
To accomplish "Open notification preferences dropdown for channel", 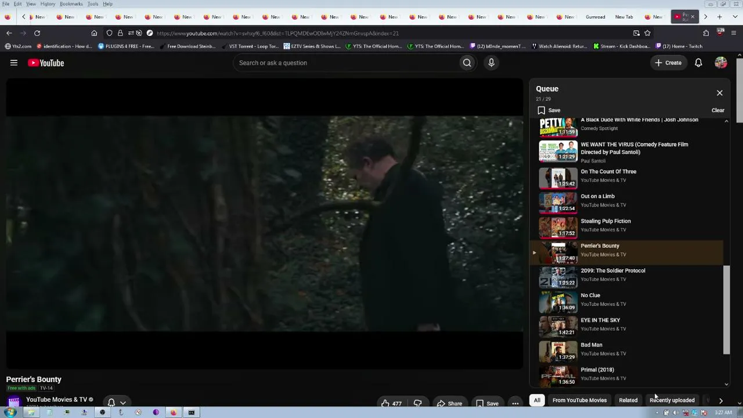I will 117,402.
